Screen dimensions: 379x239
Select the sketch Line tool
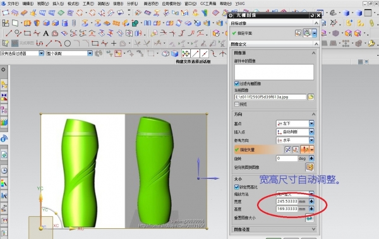pos(49,44)
